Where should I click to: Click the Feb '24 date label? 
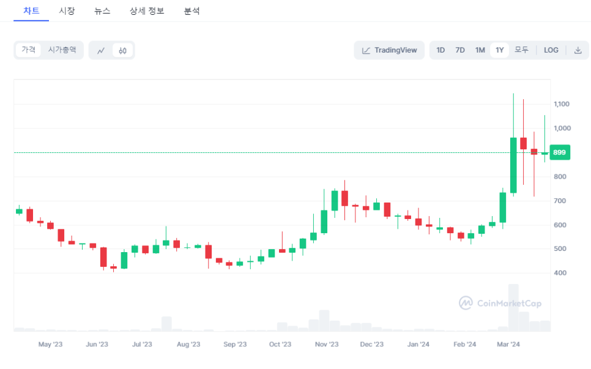point(465,344)
